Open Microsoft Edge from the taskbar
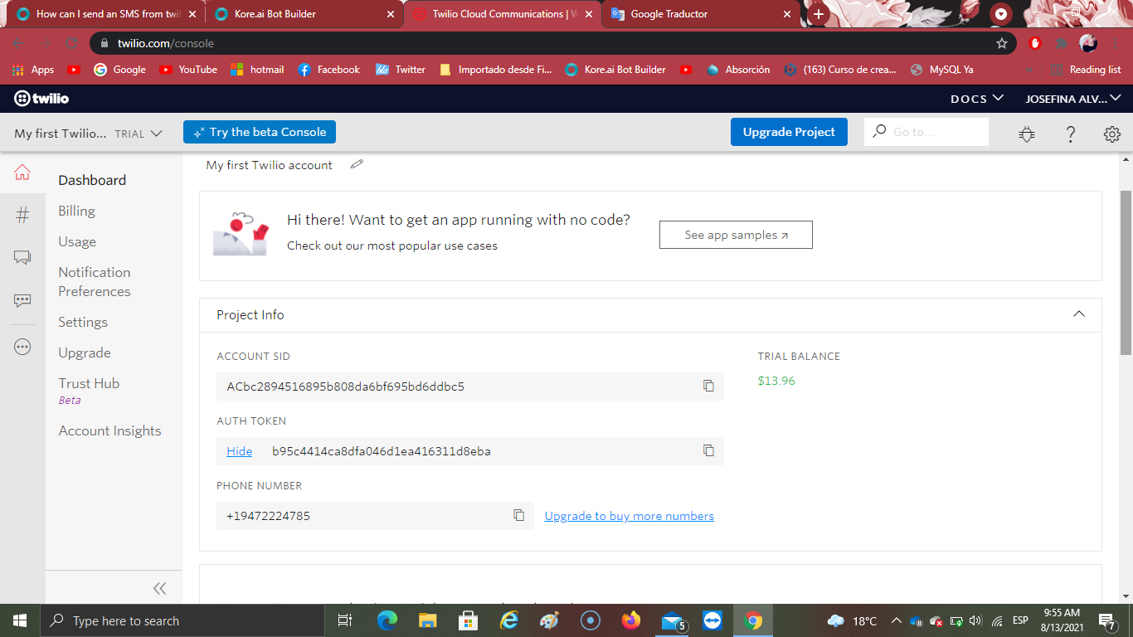Screen dimensions: 1133x637 pyautogui.click(x=387, y=620)
